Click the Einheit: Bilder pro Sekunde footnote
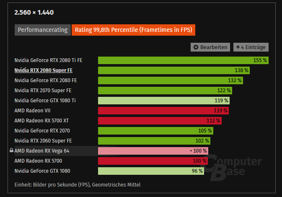This screenshot has width=282, height=197. pos(78,185)
